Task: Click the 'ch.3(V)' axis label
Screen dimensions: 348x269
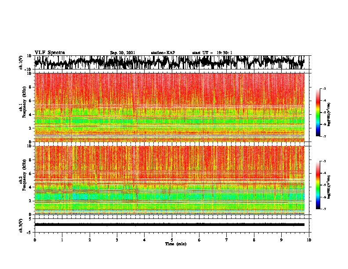Action: click(21, 225)
